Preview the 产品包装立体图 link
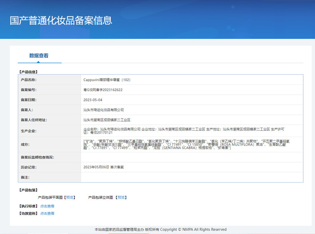 [121, 197]
